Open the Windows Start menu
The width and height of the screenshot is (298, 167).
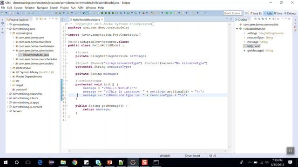(x=6, y=162)
